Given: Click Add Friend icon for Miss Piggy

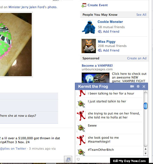Looking at the screenshot, I should tap(100, 50).
